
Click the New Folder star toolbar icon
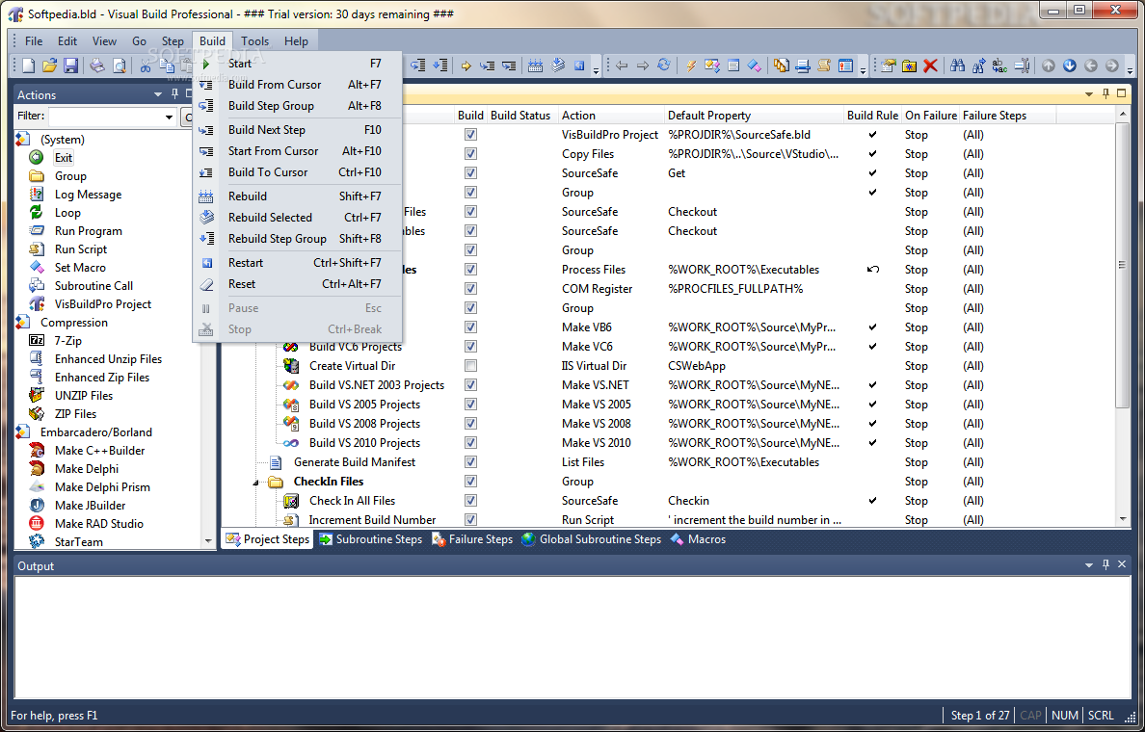point(909,66)
